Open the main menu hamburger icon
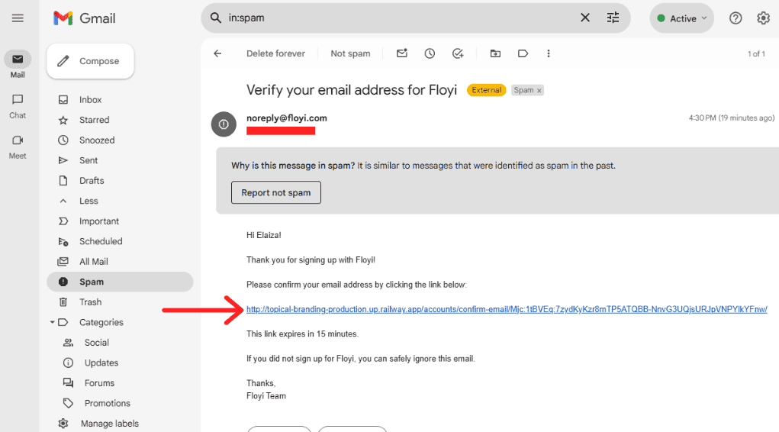 [x=18, y=18]
